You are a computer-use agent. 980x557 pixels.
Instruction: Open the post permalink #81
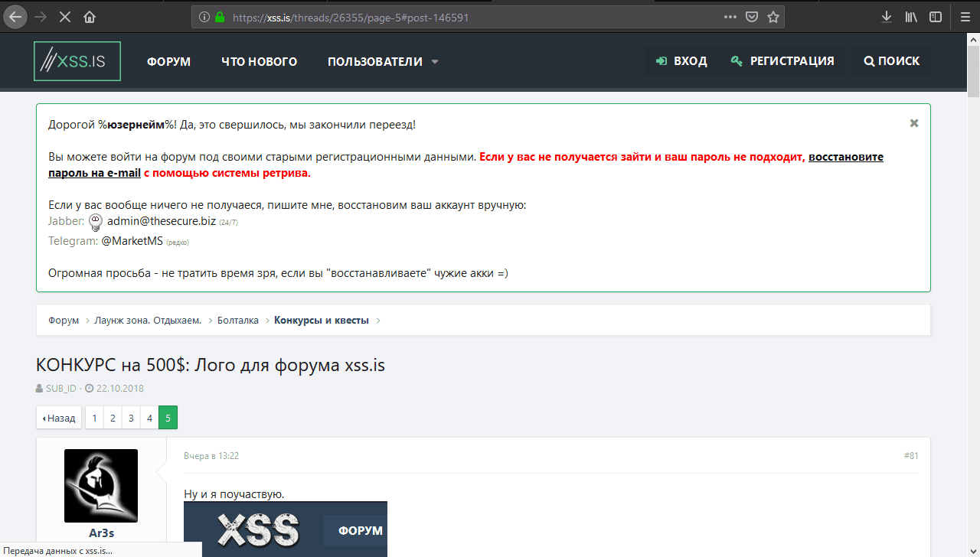click(911, 456)
